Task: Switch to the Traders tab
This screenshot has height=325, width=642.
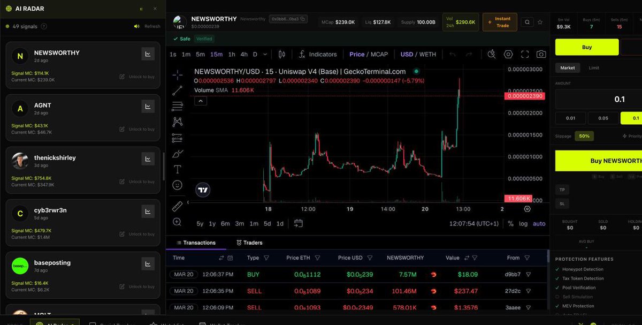Action: click(249, 242)
